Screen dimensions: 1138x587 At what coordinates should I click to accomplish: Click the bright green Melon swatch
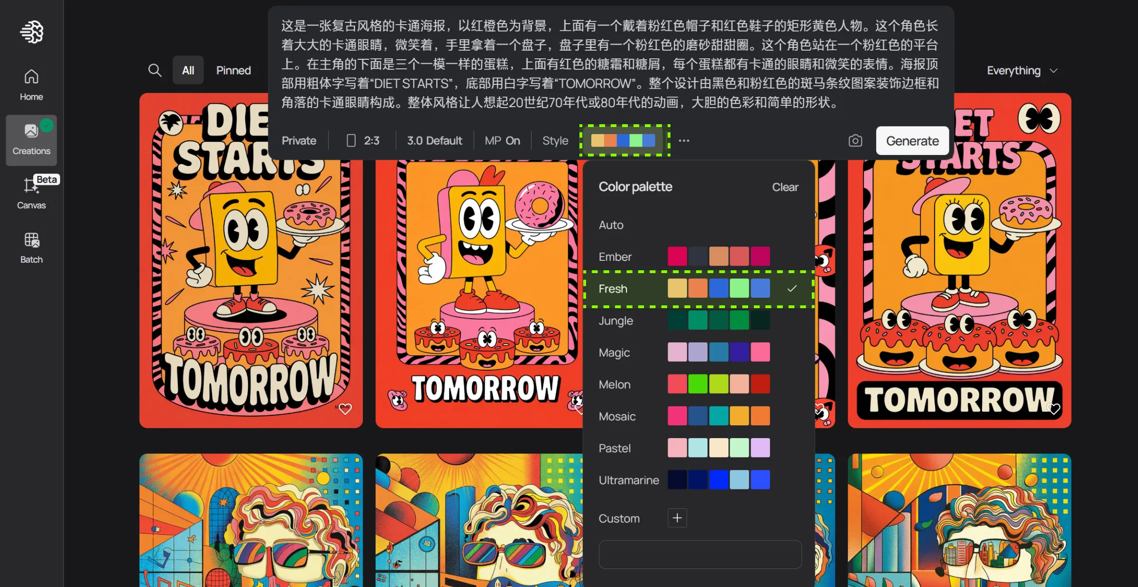click(x=697, y=384)
